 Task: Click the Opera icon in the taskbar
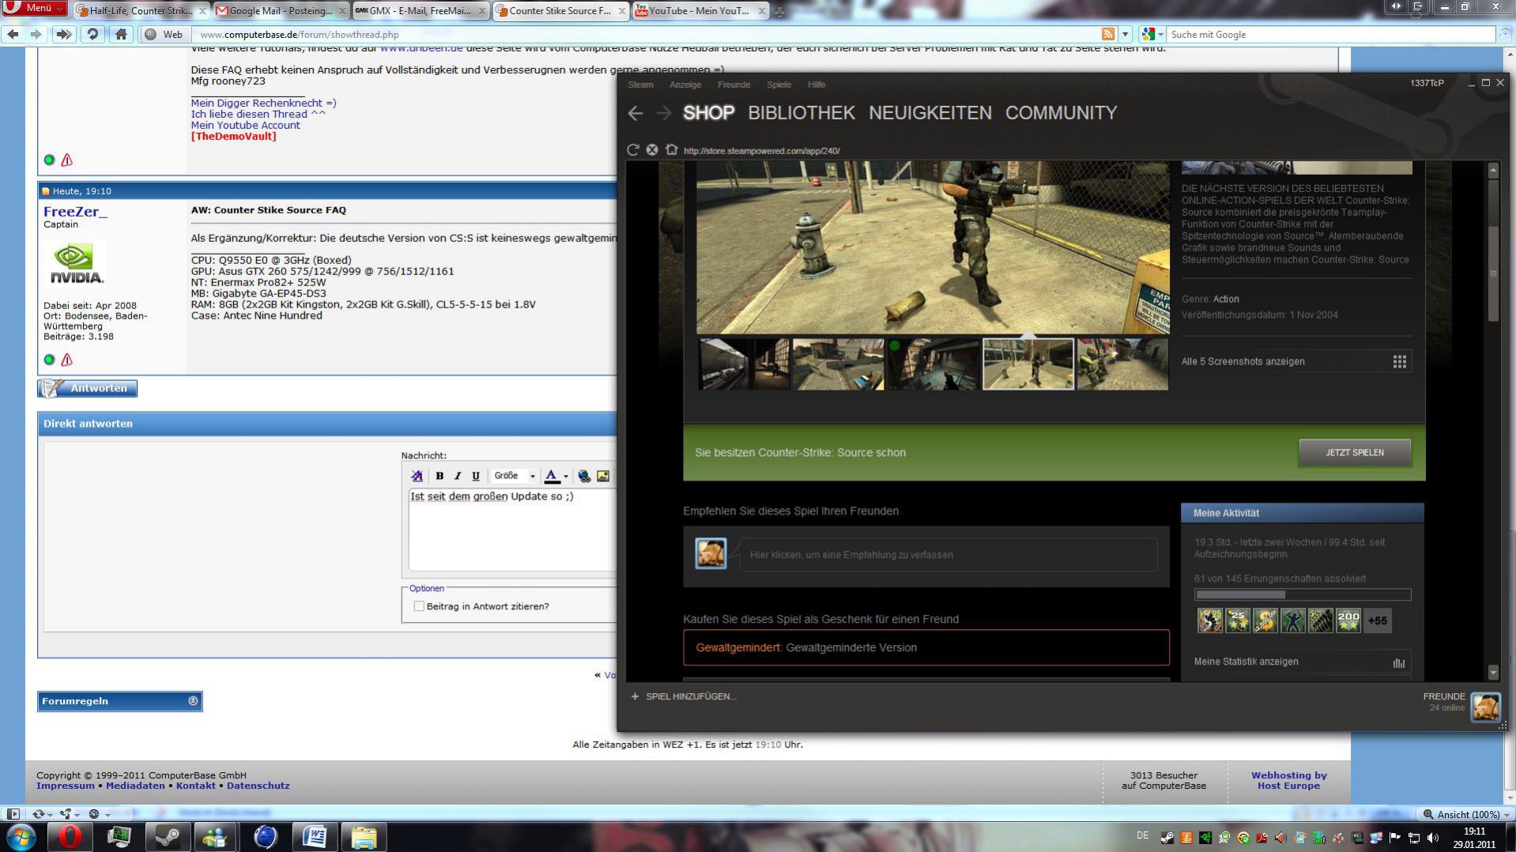tap(70, 836)
